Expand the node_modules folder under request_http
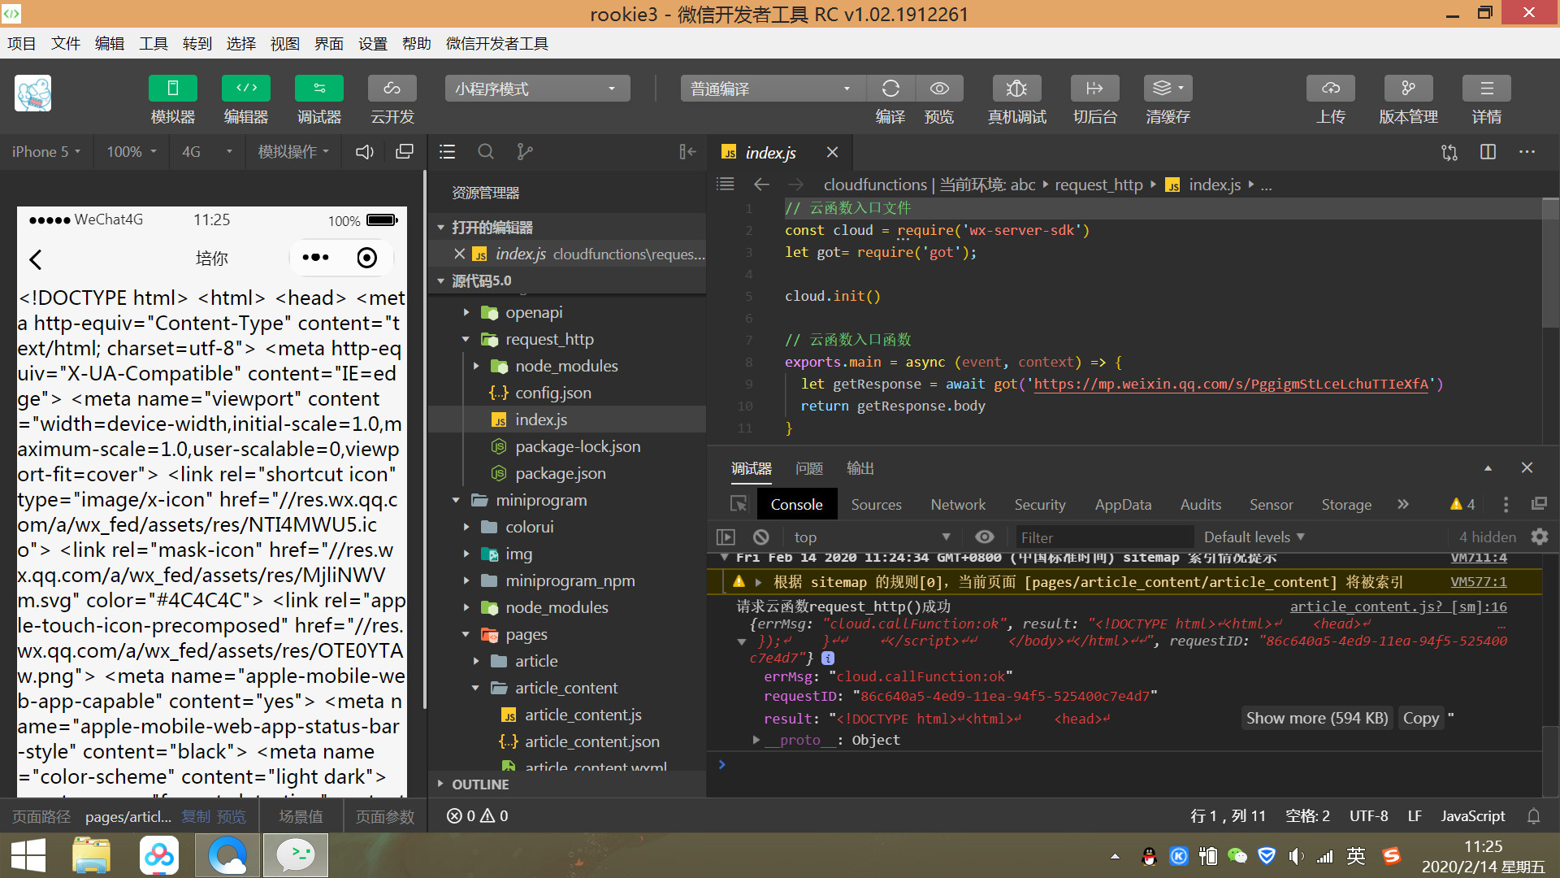The width and height of the screenshot is (1560, 878). [x=565, y=366]
